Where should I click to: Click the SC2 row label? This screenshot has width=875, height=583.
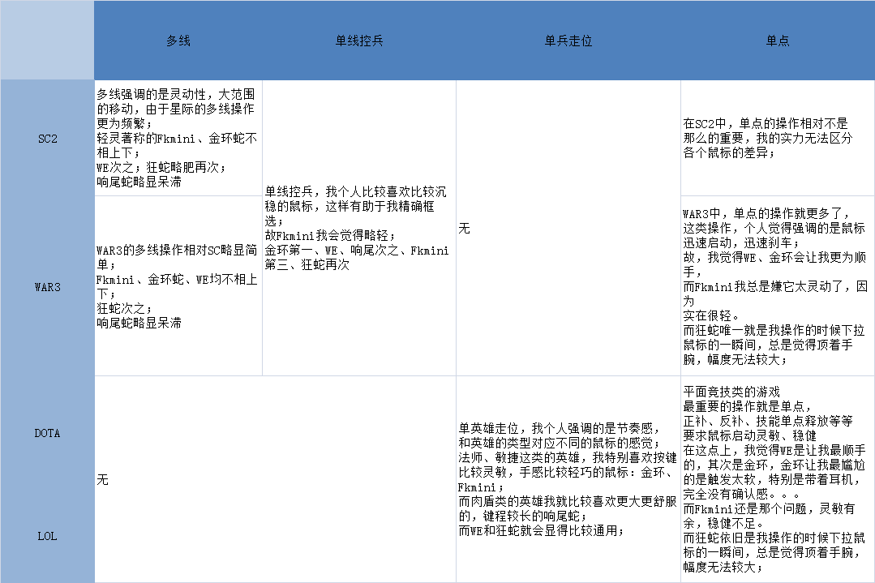pyautogui.click(x=47, y=139)
